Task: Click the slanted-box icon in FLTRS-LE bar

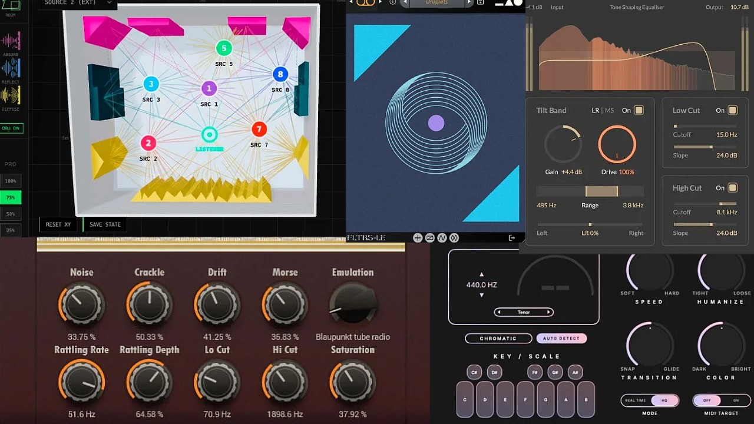Action: tap(430, 238)
